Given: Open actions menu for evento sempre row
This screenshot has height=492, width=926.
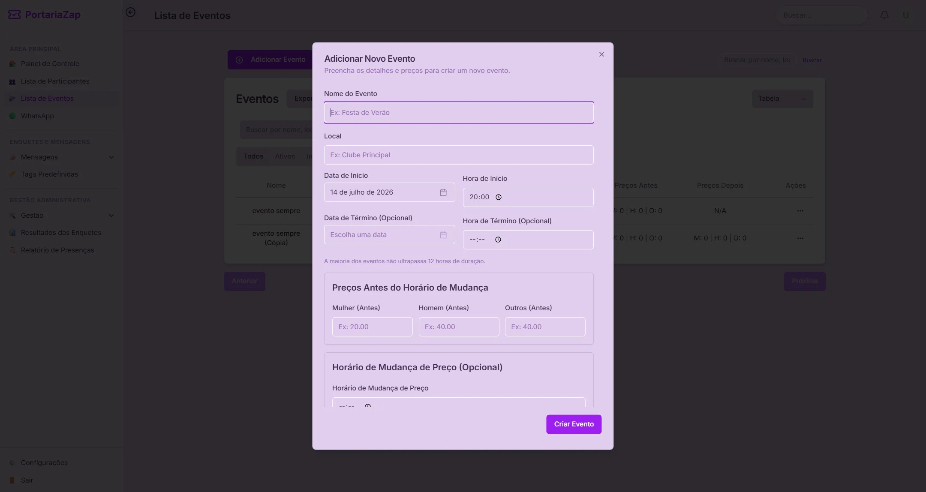Looking at the screenshot, I should point(800,211).
